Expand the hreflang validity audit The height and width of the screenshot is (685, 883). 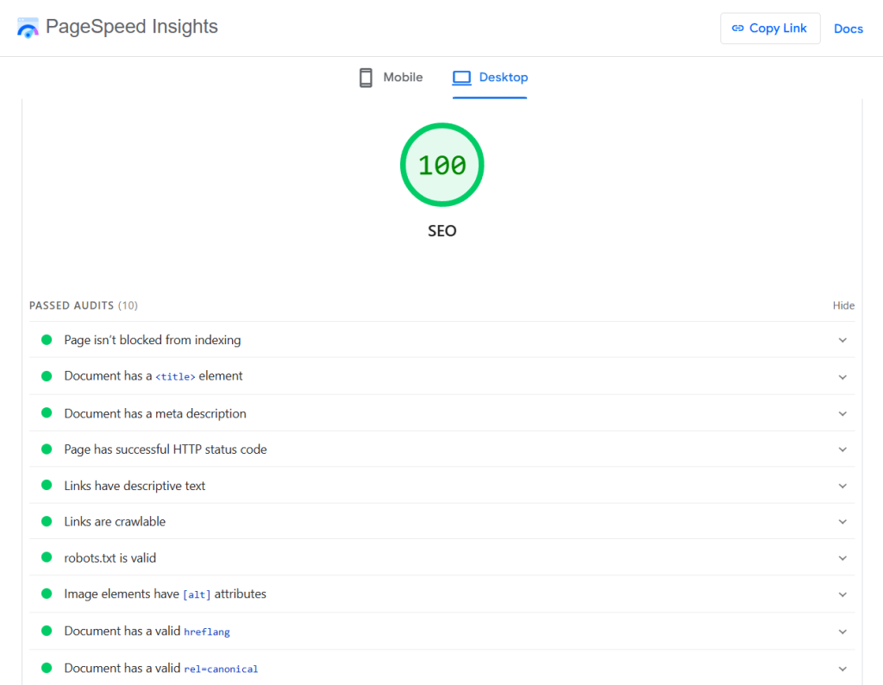(x=842, y=631)
